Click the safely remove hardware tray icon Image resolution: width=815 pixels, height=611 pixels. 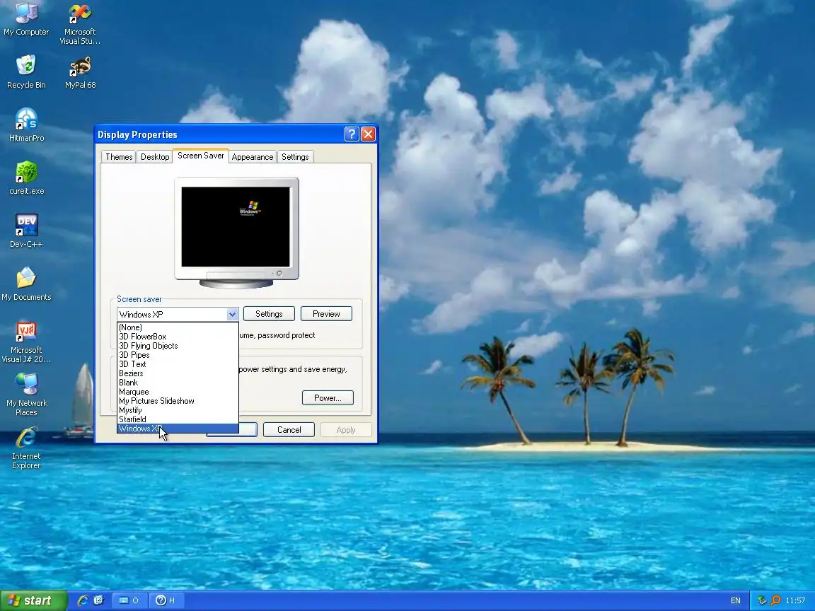[x=762, y=600]
